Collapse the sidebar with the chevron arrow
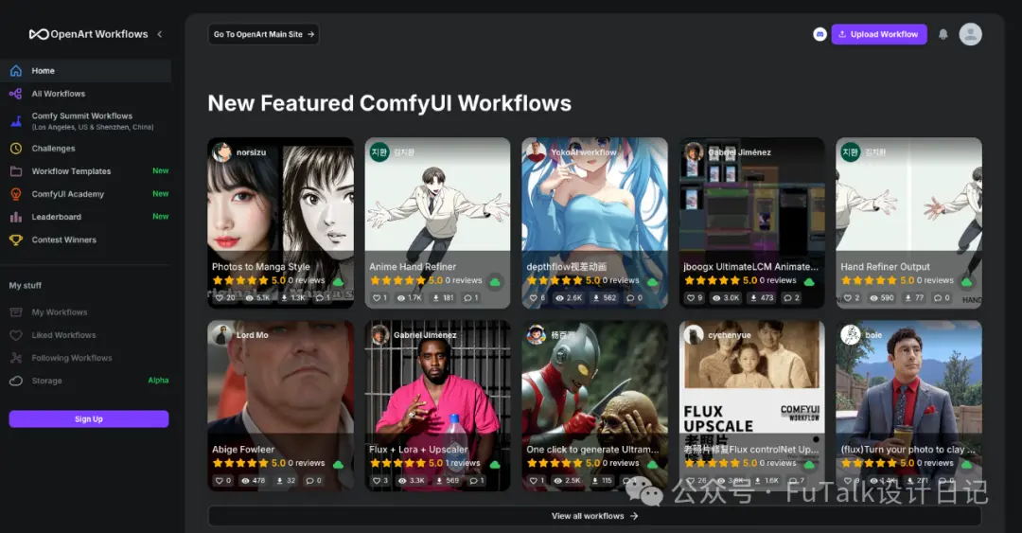1022x533 pixels. click(160, 34)
